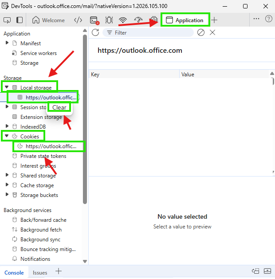Select Storage buckets label
Image resolution: width=275 pixels, height=279 pixels.
pyautogui.click(x=39, y=195)
